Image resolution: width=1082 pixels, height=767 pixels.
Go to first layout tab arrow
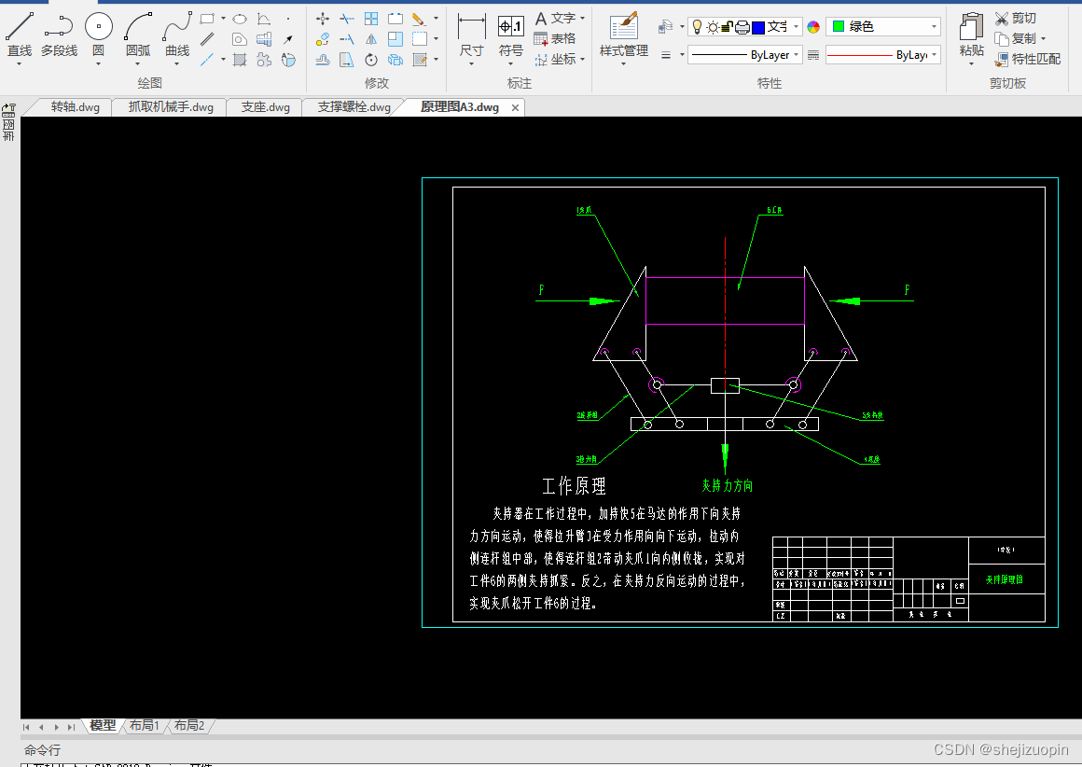click(x=26, y=727)
